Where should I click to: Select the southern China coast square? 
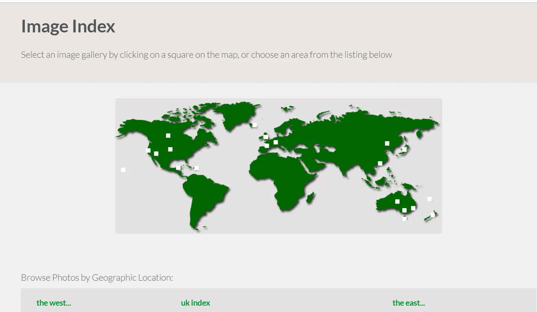(380, 163)
